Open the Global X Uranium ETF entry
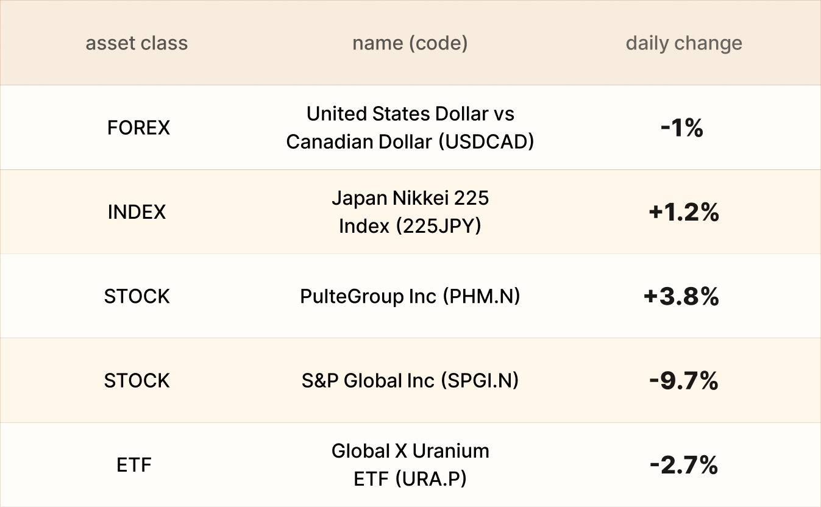 pos(410,465)
